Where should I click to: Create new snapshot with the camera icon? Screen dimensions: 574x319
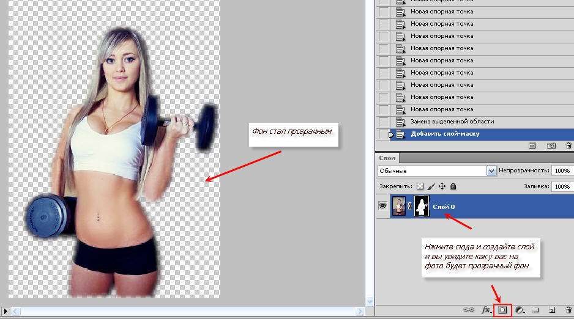(x=551, y=145)
